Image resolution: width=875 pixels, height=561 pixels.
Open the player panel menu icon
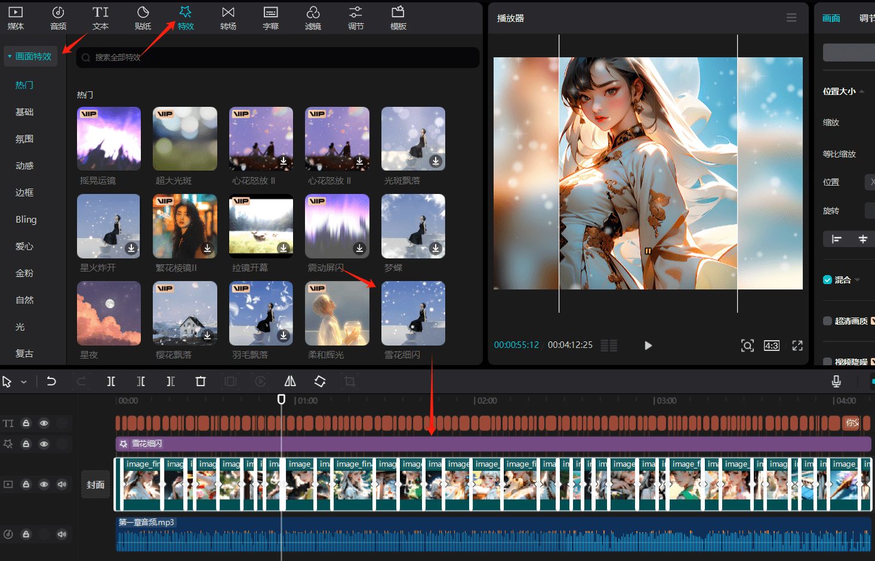coord(791,18)
